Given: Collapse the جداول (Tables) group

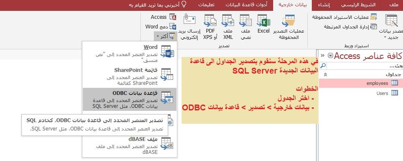Looking at the screenshot, I should tap(325, 75).
